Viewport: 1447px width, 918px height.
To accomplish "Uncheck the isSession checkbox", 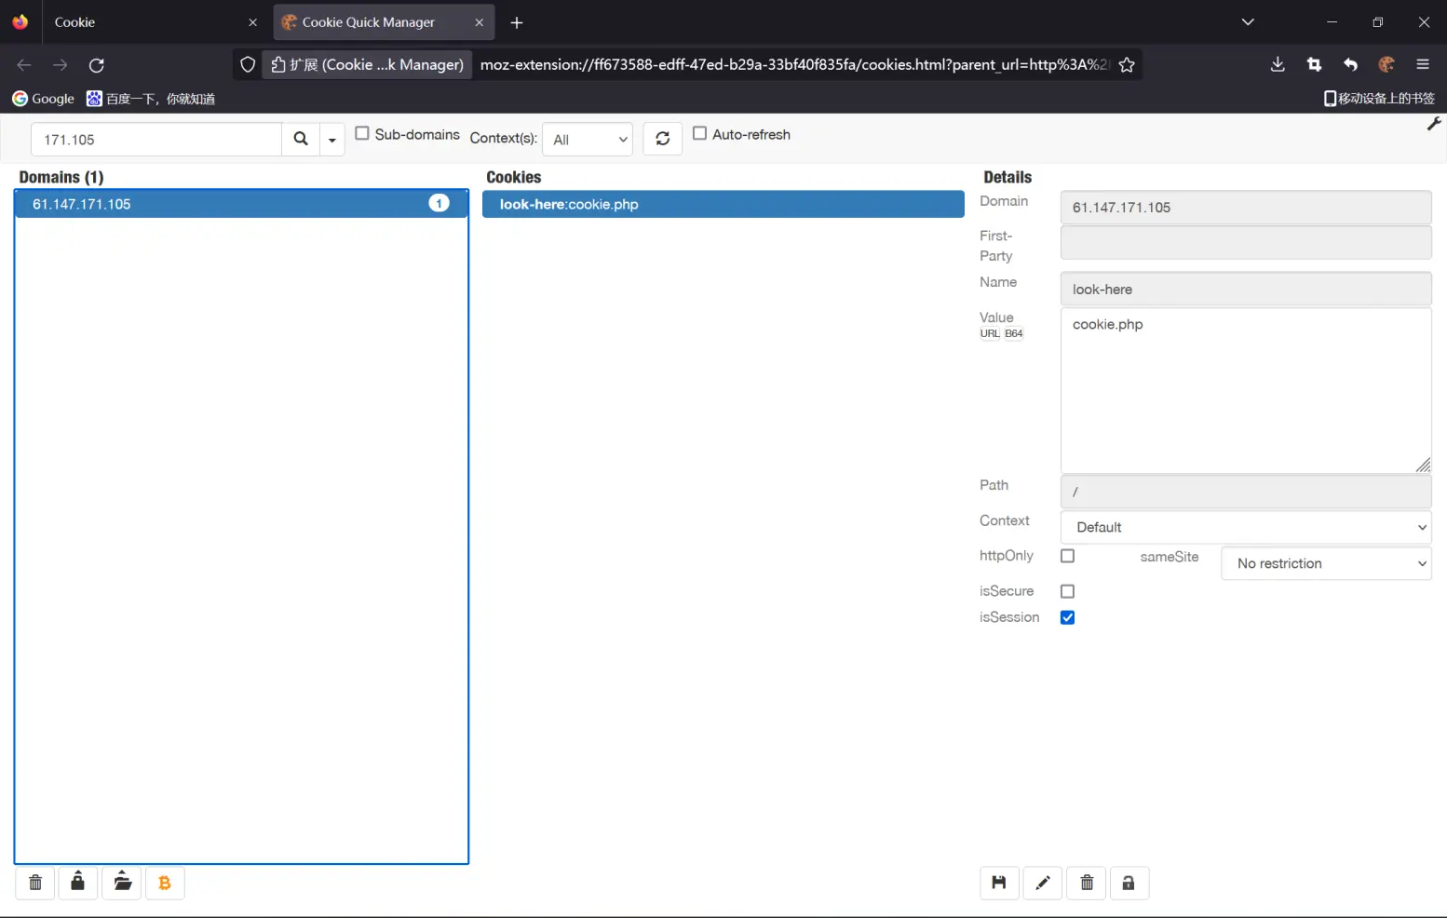I will pos(1067,617).
